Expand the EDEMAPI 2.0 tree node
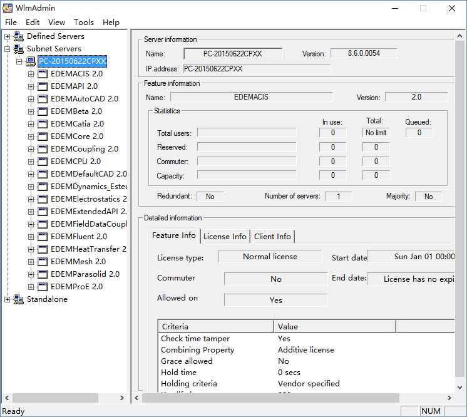Image resolution: width=467 pixels, height=417 pixels. (31, 86)
